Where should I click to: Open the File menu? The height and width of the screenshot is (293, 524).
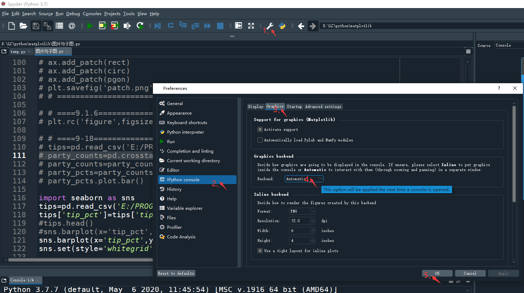5,14
